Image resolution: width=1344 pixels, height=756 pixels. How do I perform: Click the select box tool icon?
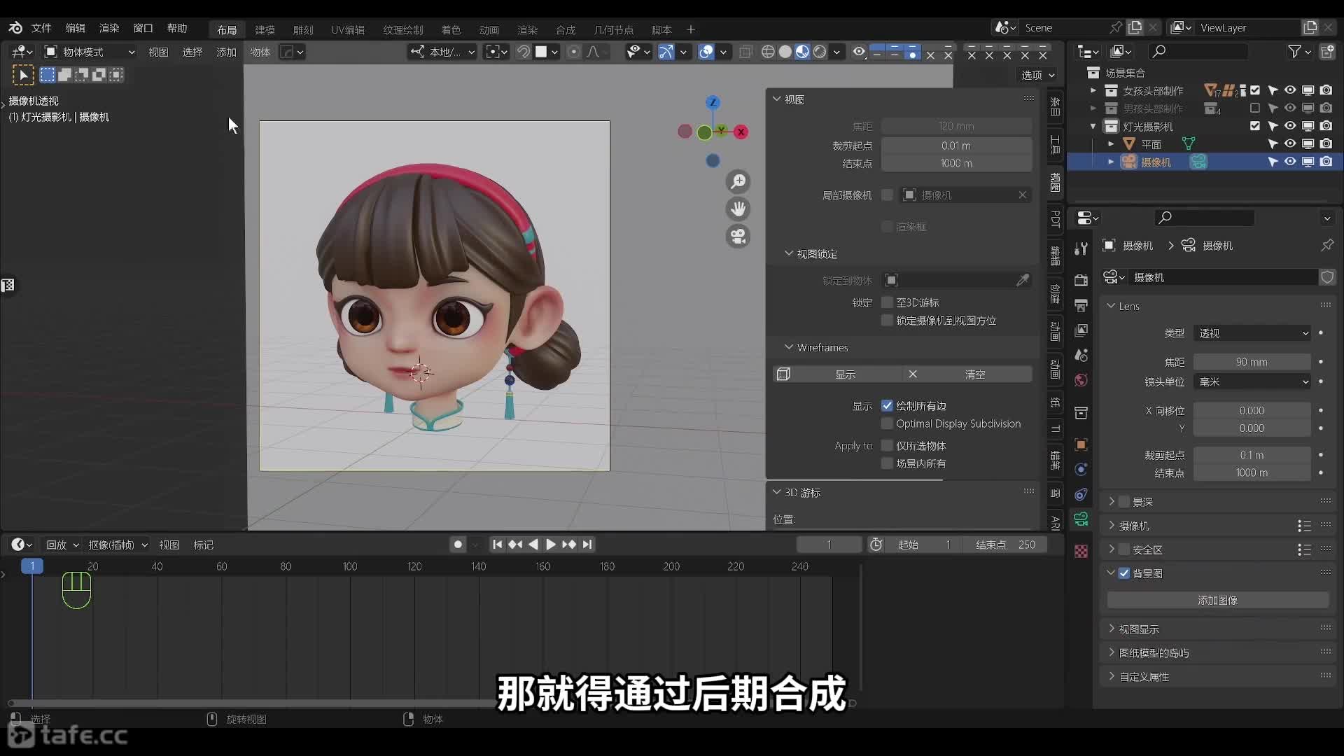[x=23, y=75]
